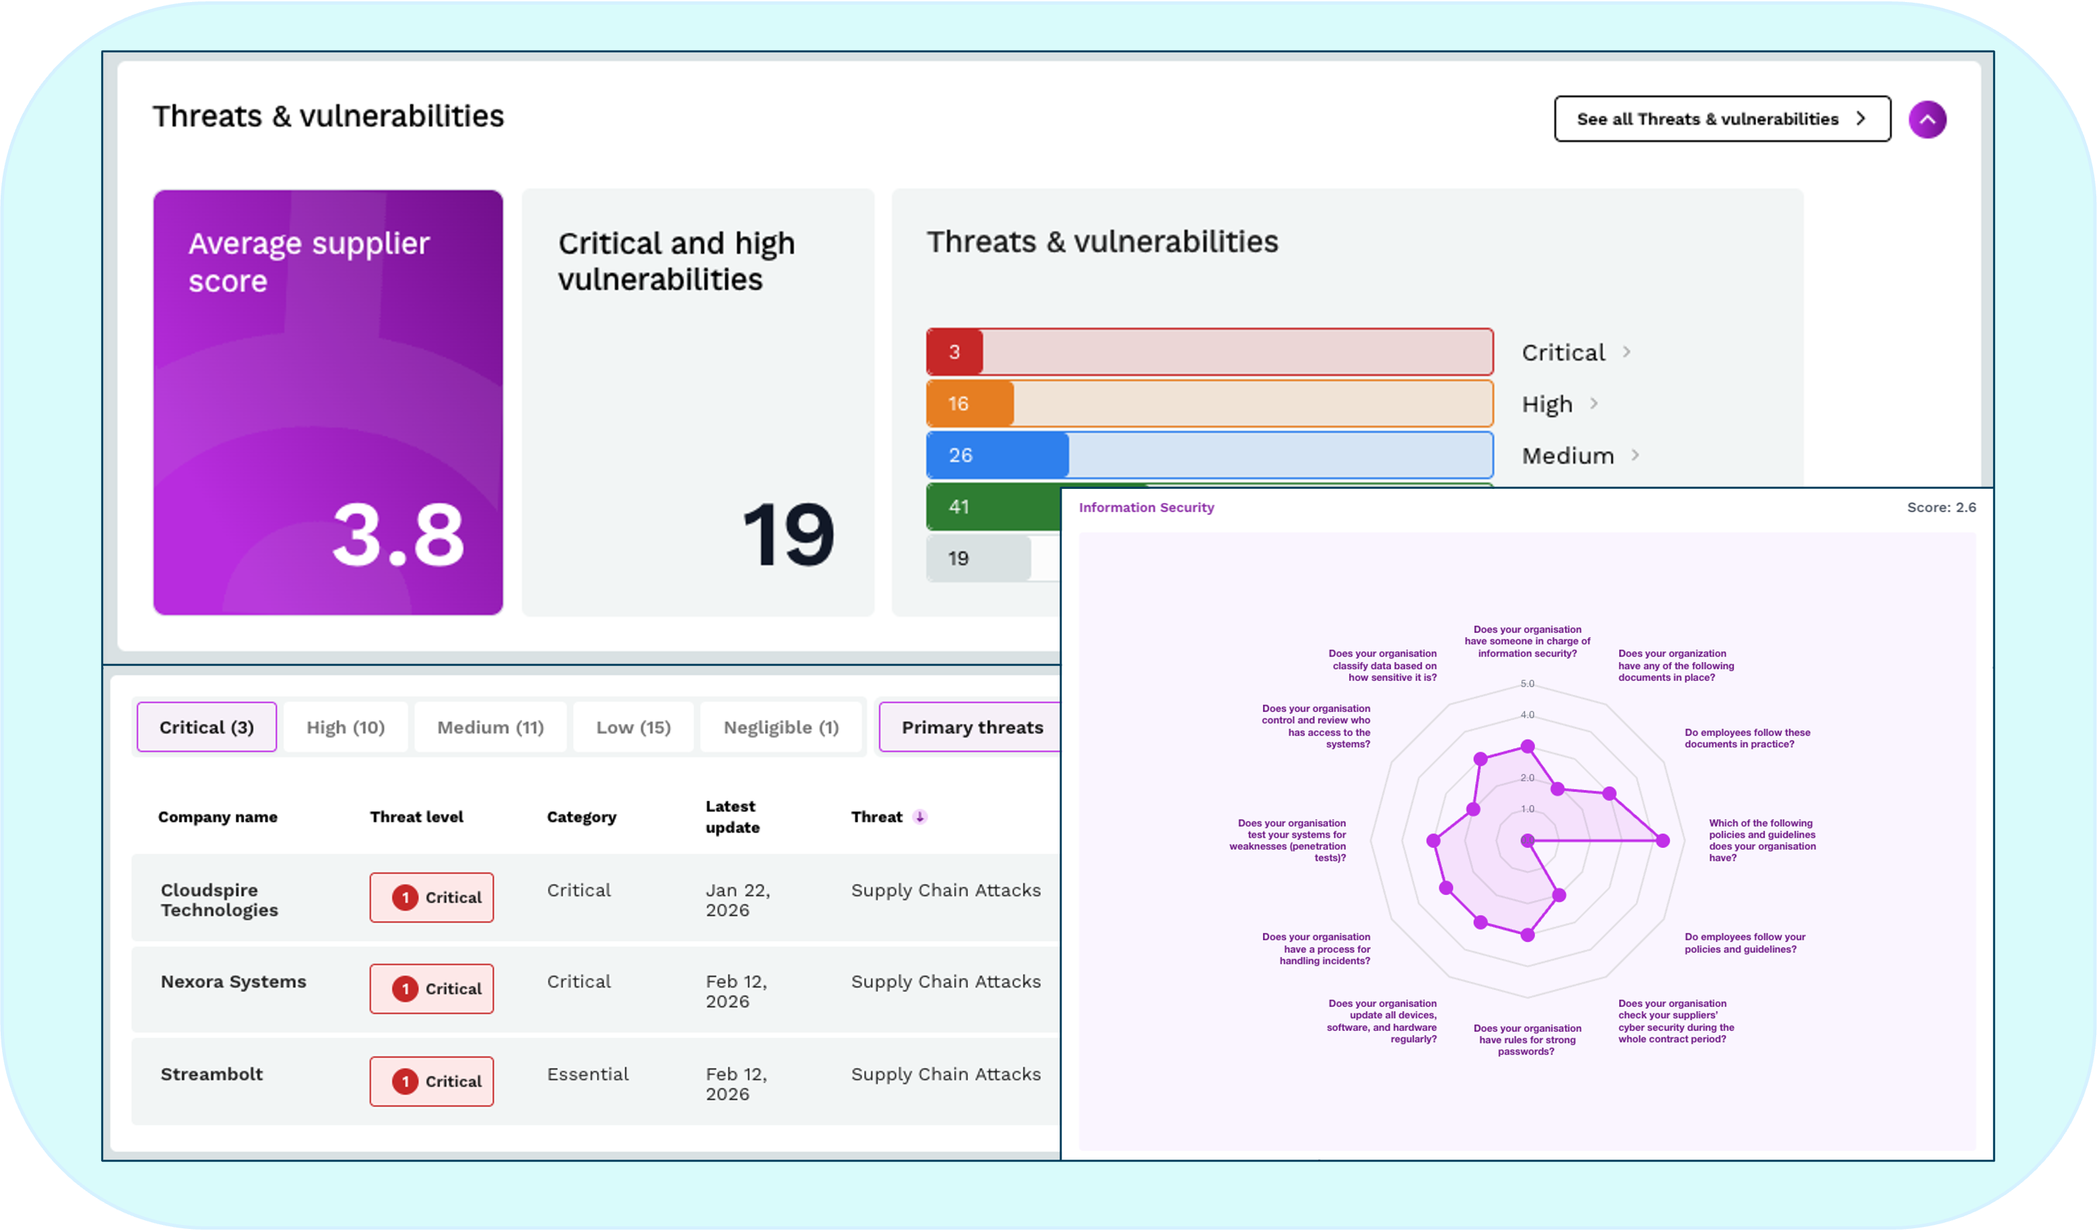Open See all Threats & vulnerabilities

coord(1708,119)
